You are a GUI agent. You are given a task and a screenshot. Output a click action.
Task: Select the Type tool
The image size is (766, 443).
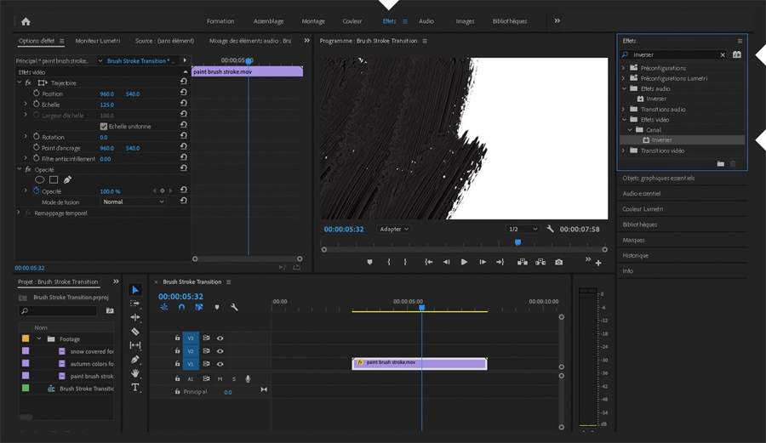[x=135, y=388]
